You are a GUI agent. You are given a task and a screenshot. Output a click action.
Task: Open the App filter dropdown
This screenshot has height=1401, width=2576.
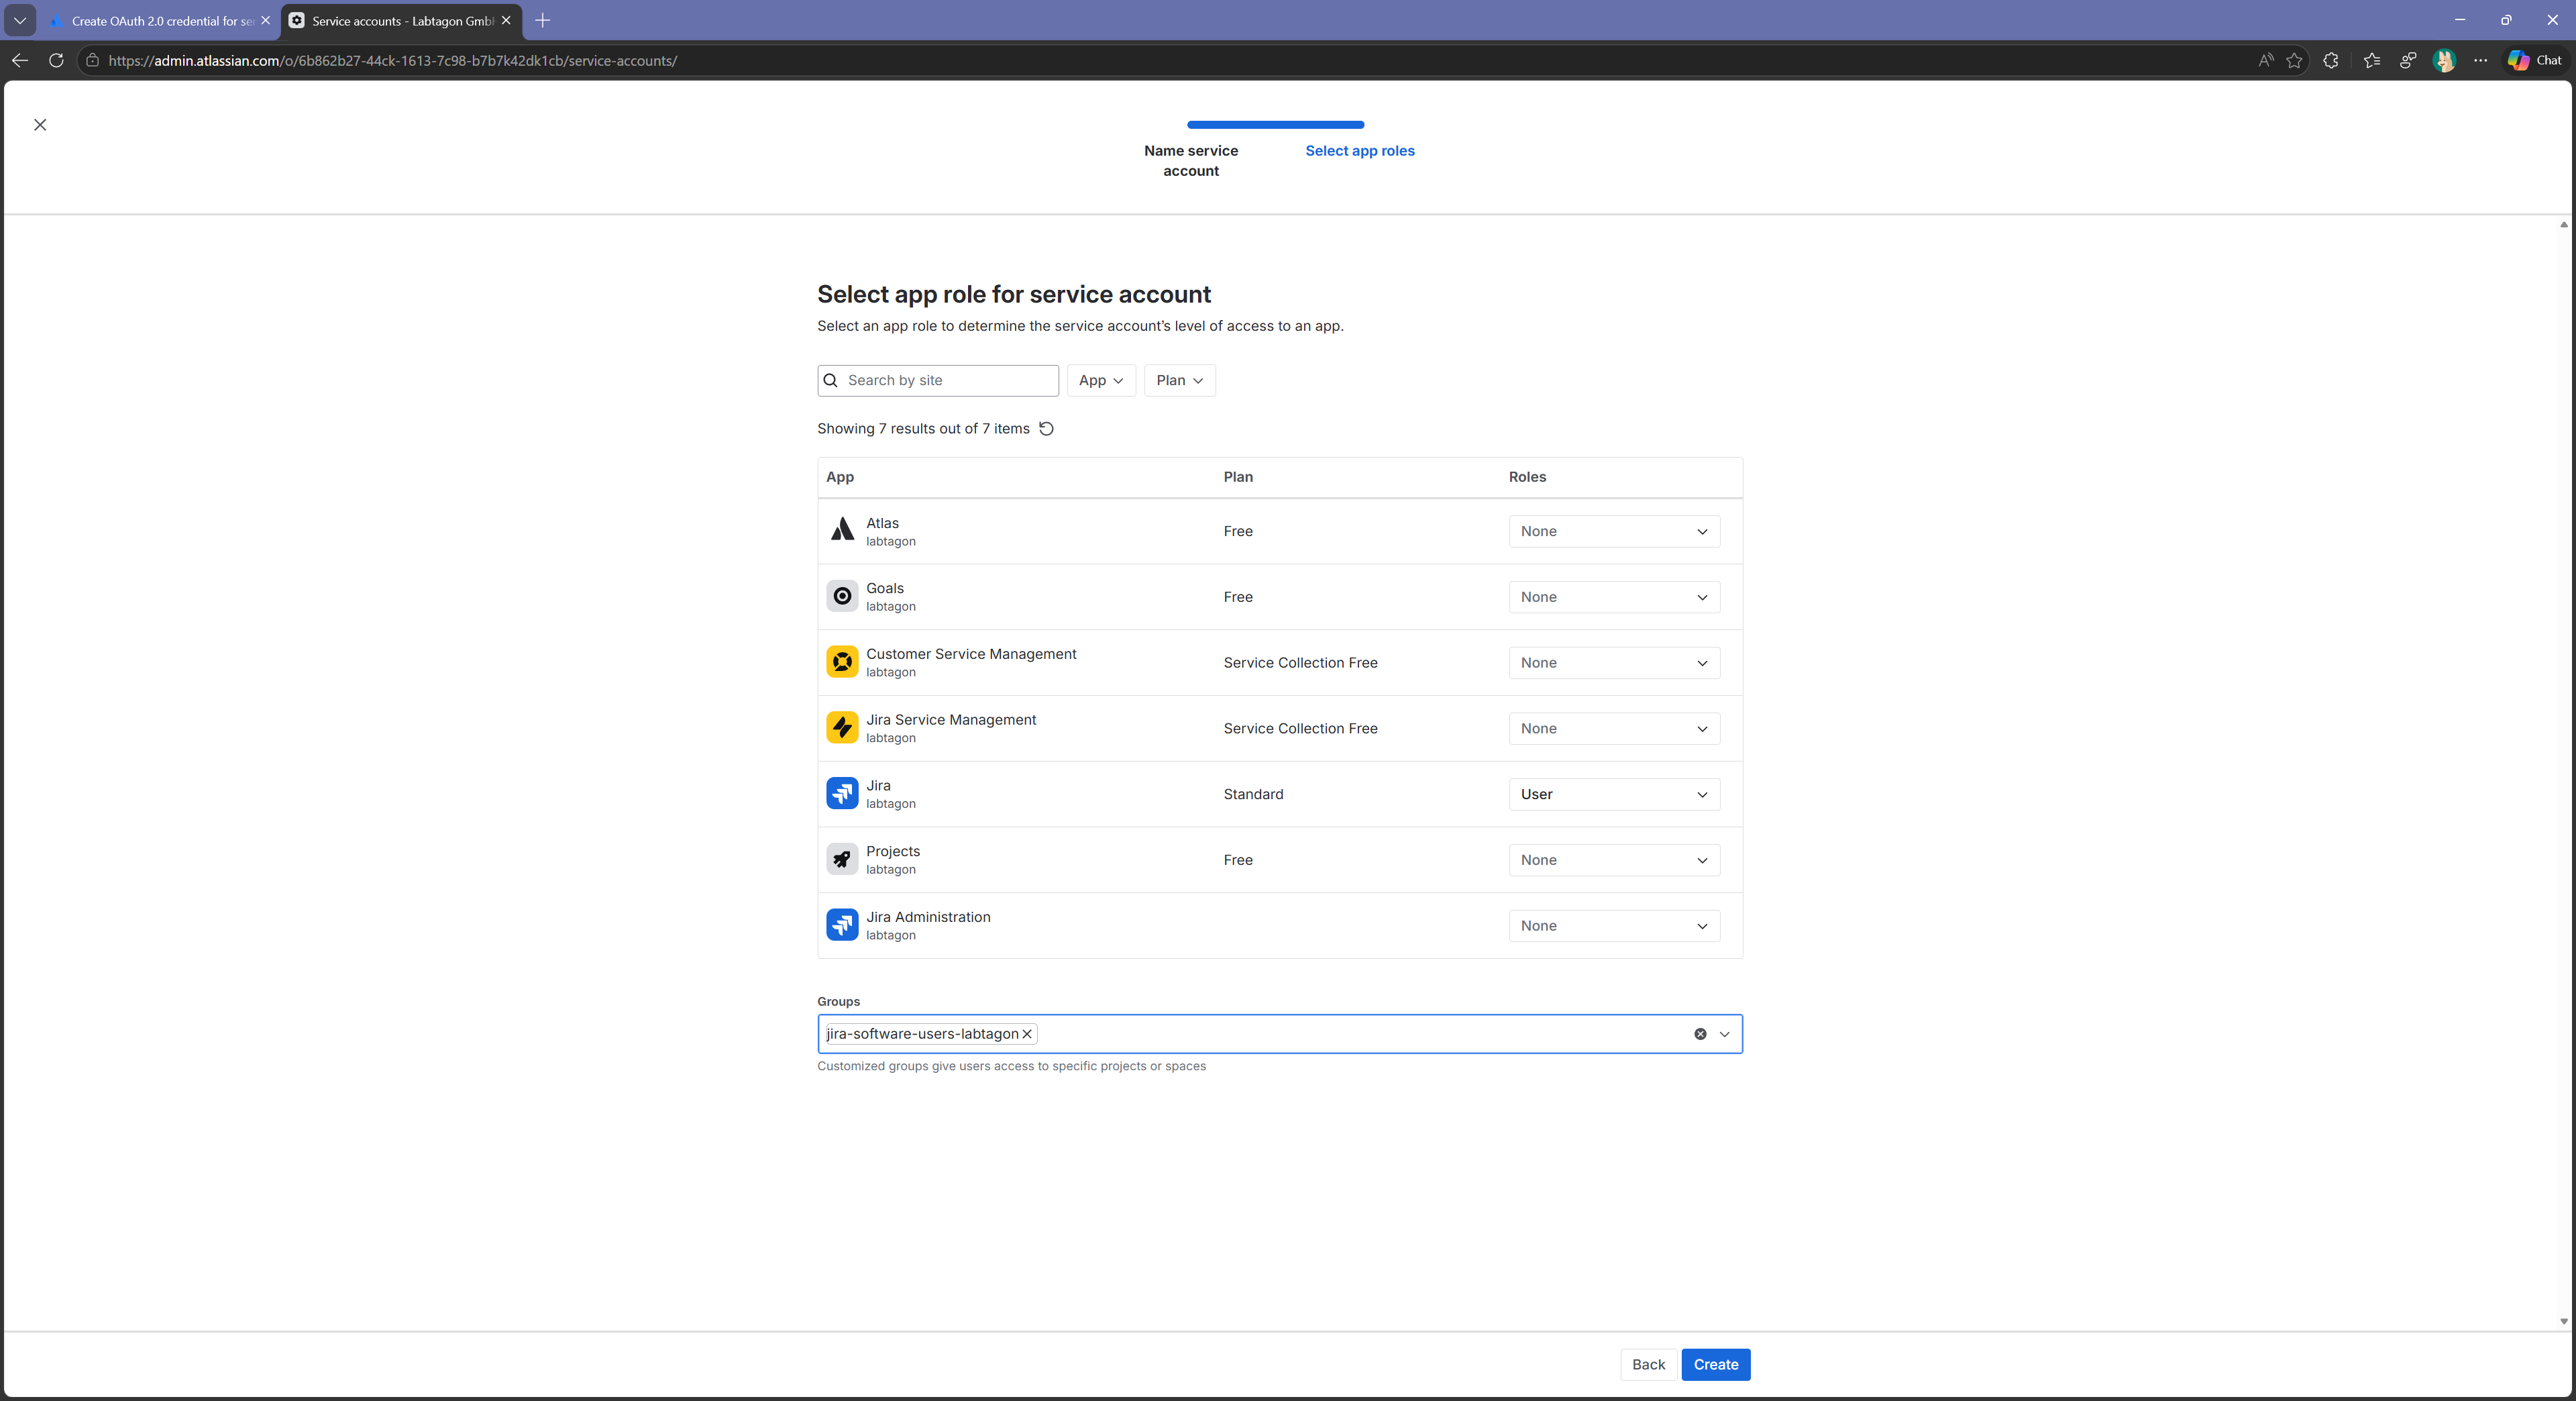click(x=1101, y=381)
